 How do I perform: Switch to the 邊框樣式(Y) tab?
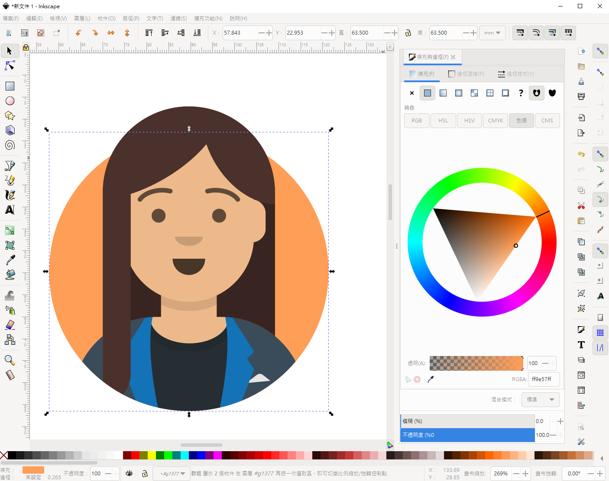(x=515, y=74)
